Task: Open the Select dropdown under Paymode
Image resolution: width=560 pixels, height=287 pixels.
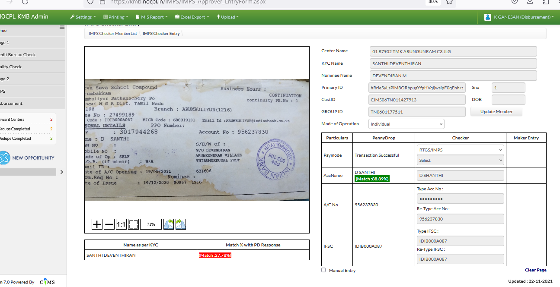Action: (460, 160)
